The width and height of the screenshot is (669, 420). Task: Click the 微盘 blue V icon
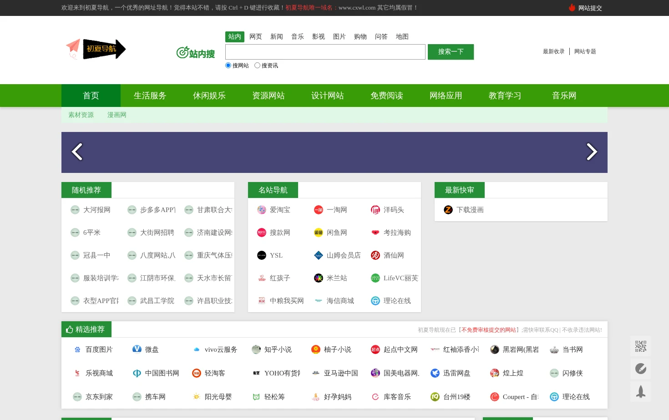137,349
